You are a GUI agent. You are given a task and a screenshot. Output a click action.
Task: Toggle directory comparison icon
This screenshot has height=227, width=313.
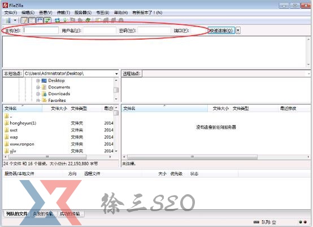(x=106, y=20)
